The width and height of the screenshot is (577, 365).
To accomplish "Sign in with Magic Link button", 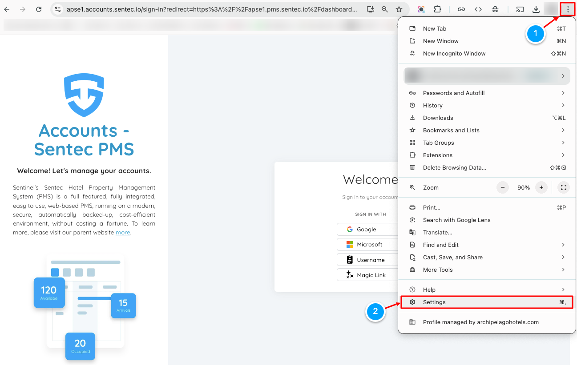I will point(367,275).
